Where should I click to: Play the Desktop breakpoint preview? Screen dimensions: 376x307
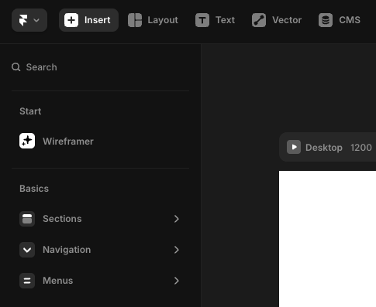[294, 147]
